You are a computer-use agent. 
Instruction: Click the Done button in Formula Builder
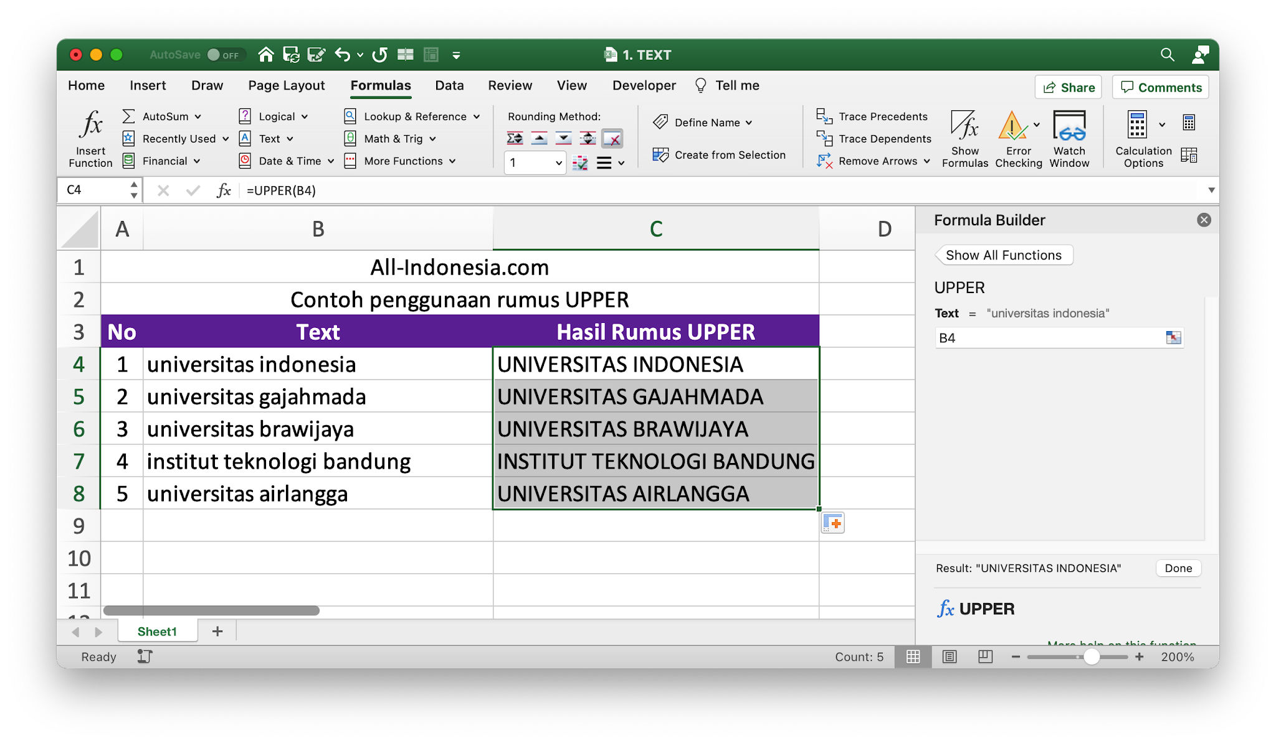(1178, 568)
